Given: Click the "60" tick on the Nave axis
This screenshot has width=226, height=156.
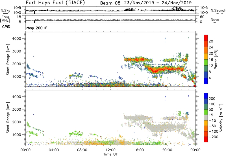Looking at the screenshot, I should pos(202,17).
